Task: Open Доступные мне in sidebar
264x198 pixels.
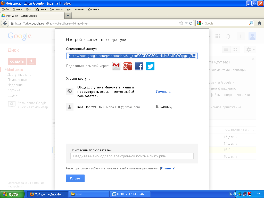Action: [x=19, y=75]
